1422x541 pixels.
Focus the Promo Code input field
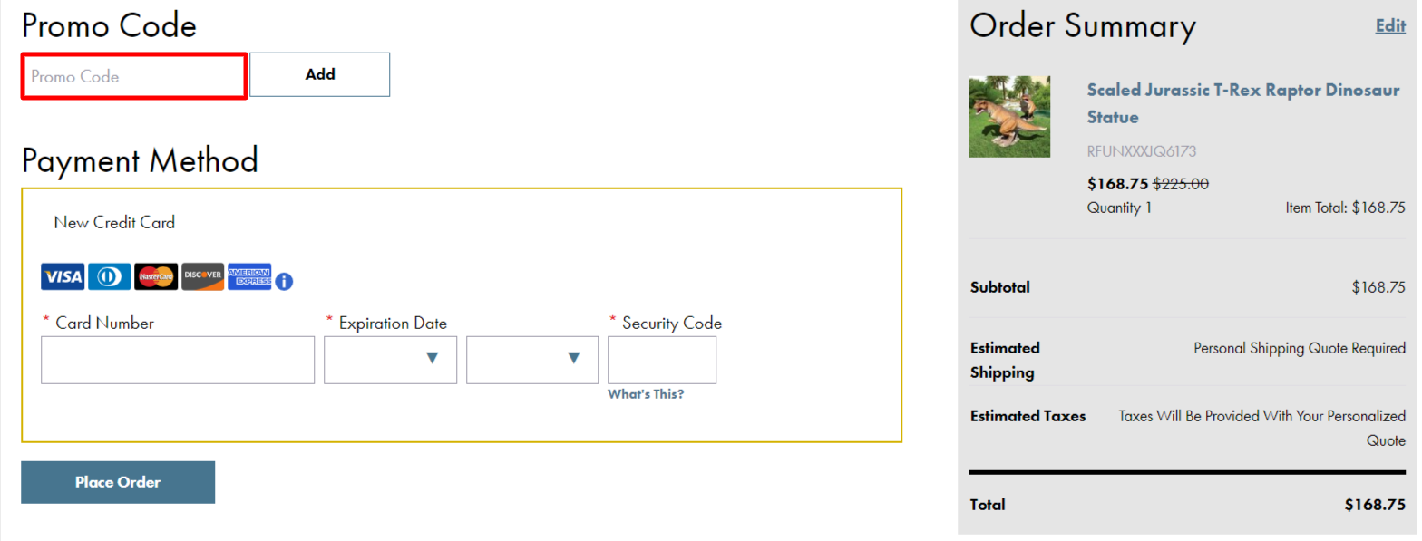point(134,76)
